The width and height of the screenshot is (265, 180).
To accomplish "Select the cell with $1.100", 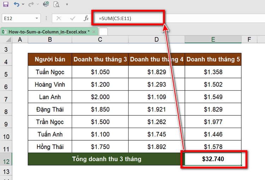I will 100,134.
